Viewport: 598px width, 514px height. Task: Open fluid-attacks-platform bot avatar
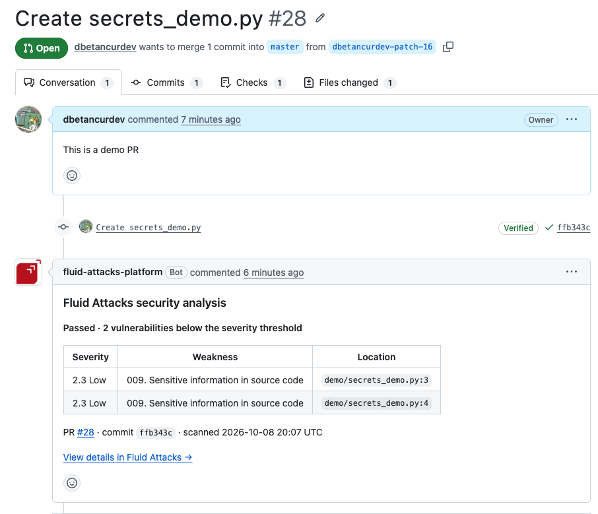(x=28, y=272)
